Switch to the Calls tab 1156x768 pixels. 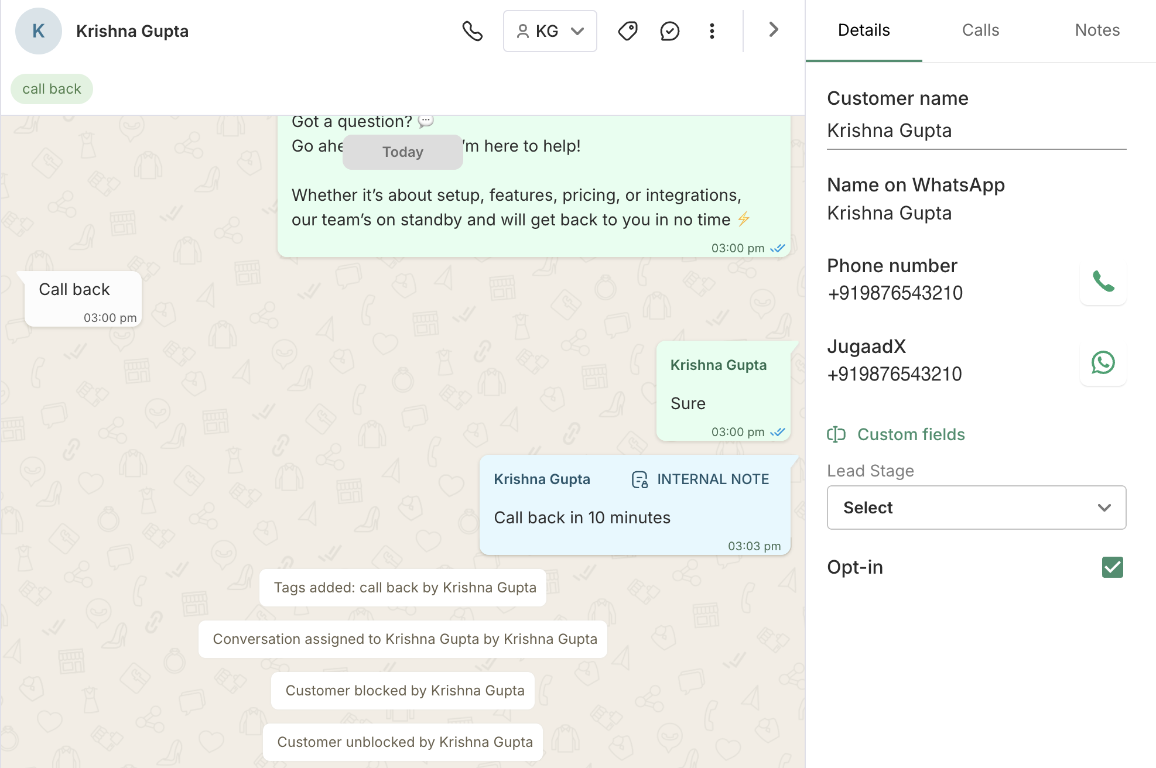pyautogui.click(x=980, y=30)
